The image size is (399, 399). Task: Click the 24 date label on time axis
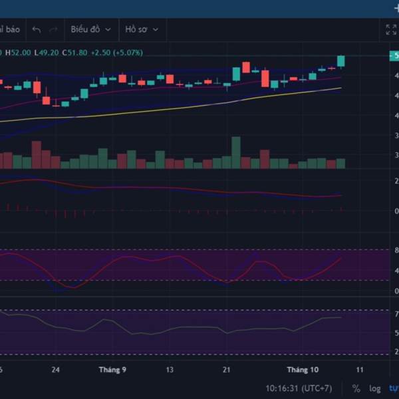55,370
